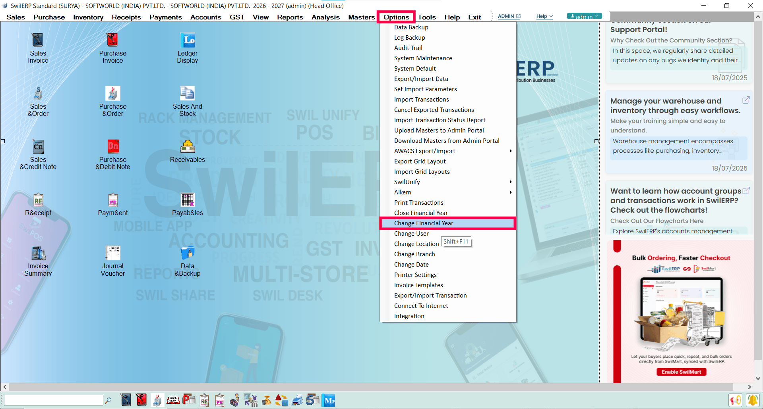
Task: Open the Sales And Stock icon
Action: point(187,94)
